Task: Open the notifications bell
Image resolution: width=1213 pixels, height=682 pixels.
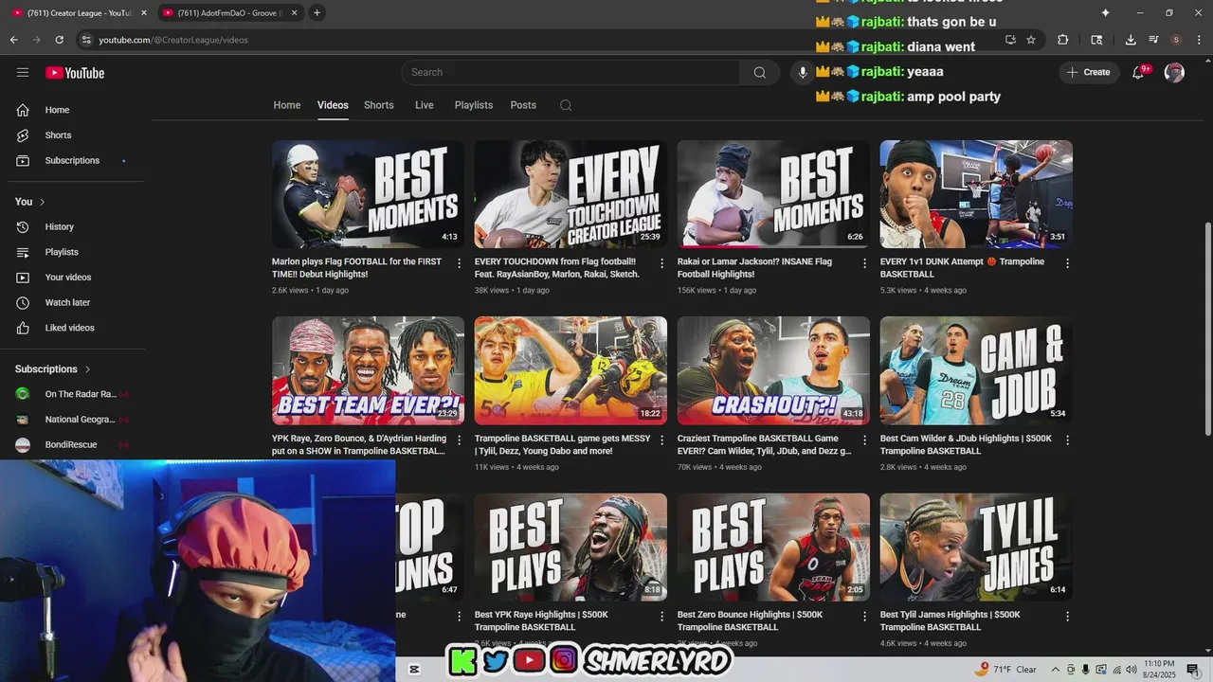Action: 1139,72
